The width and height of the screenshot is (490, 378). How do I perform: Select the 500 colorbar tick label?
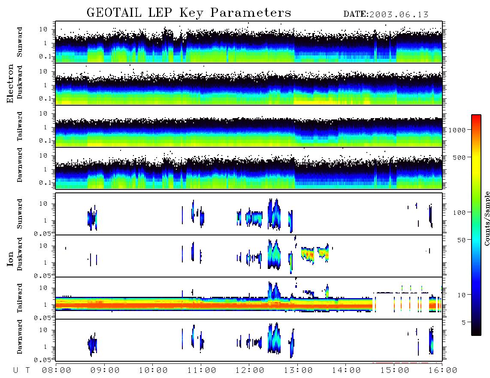[x=459, y=157]
